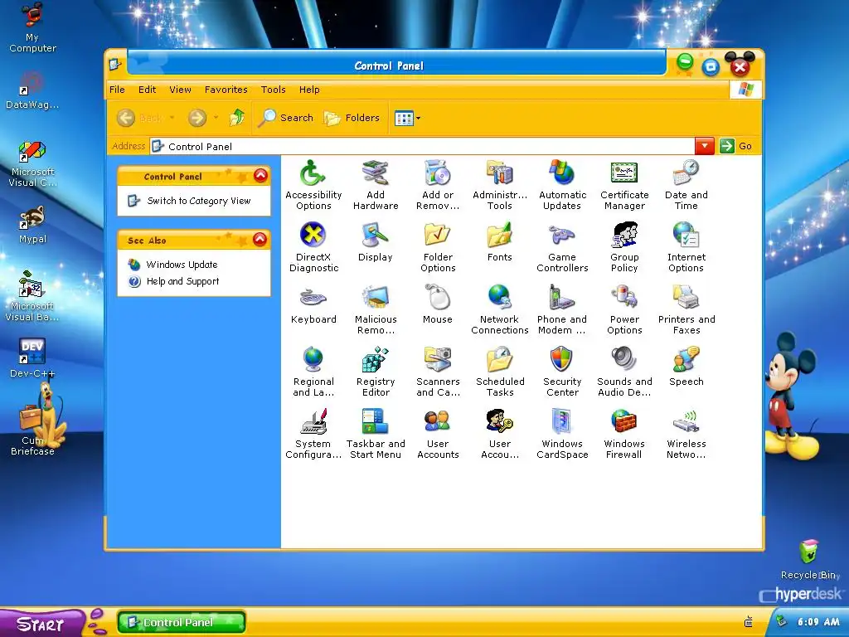Click the Start button
The image size is (849, 637).
tap(41, 623)
